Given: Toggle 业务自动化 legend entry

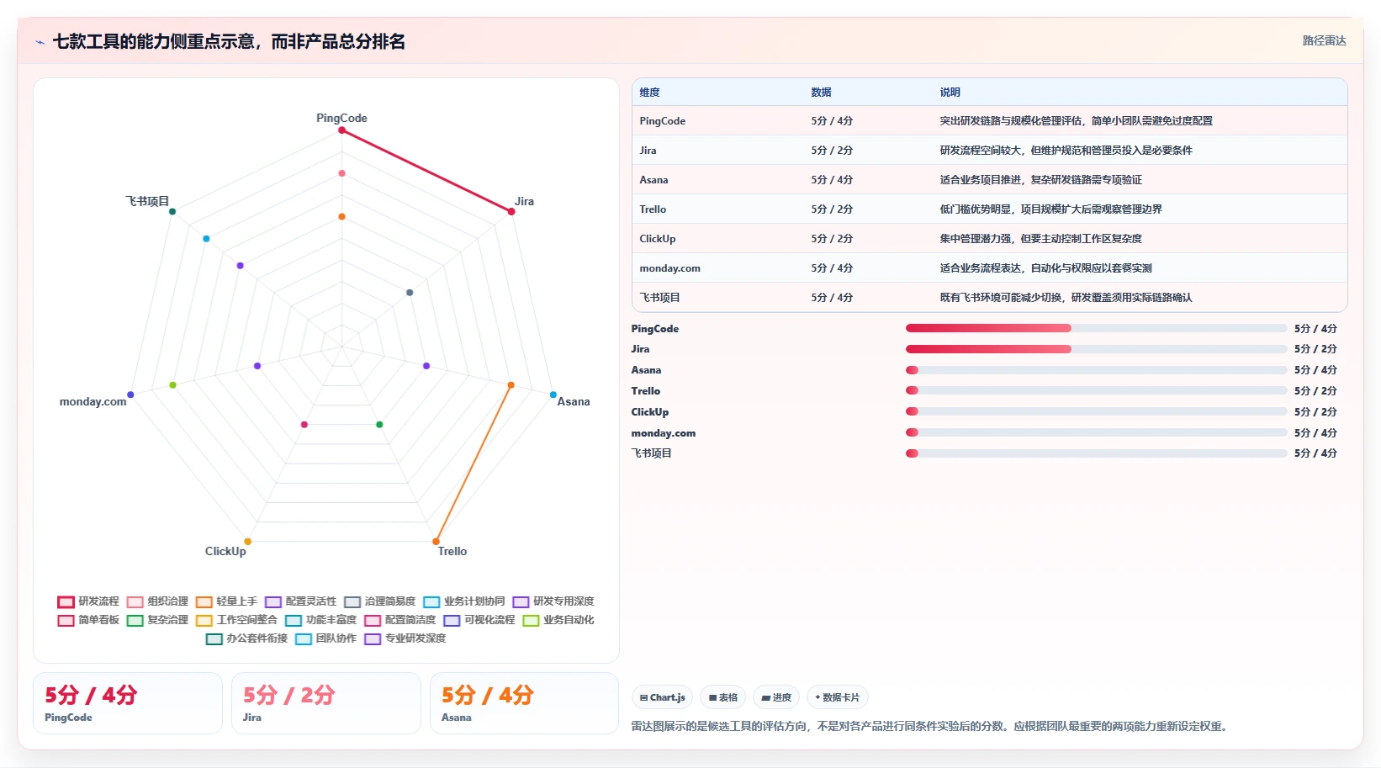Looking at the screenshot, I should (x=558, y=620).
